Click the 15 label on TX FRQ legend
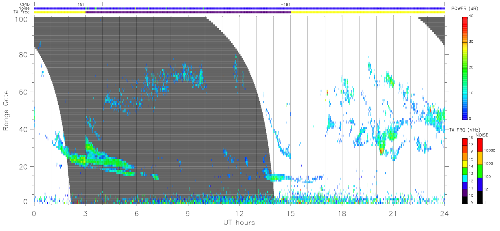500x231 pixels. (x=471, y=159)
